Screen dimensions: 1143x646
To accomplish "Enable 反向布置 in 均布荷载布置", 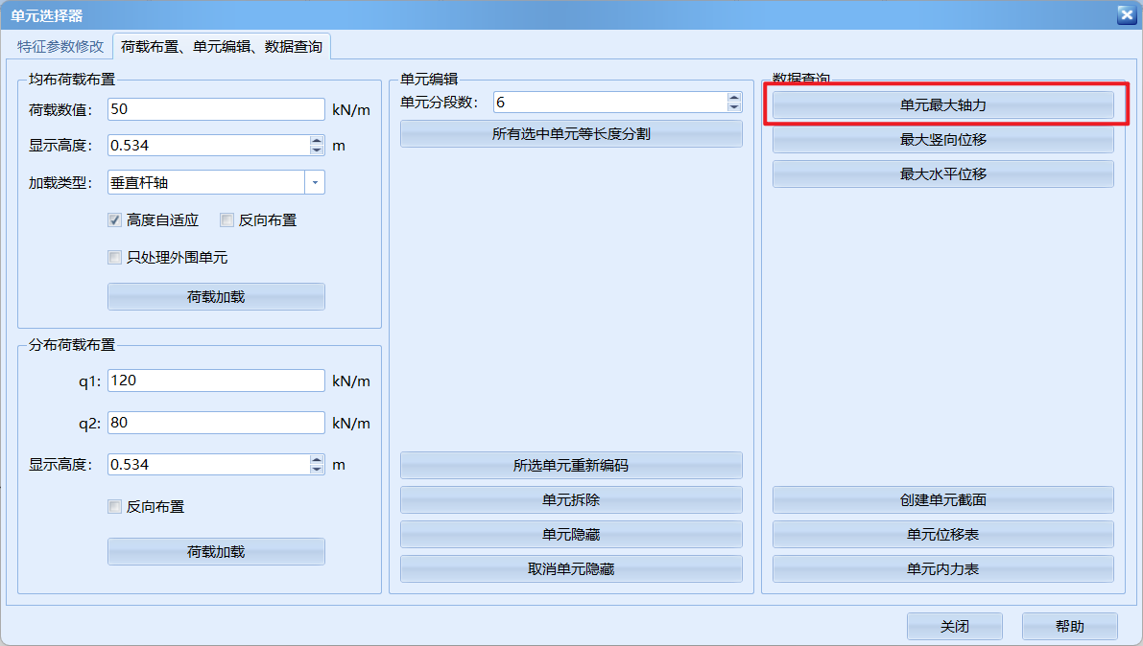I will (x=227, y=220).
